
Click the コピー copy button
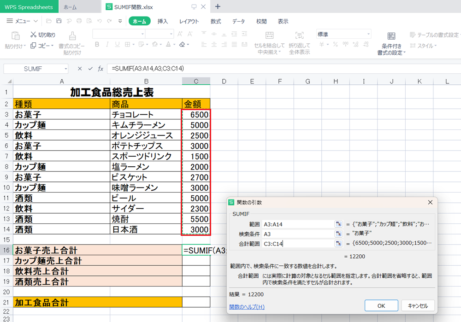(x=42, y=46)
